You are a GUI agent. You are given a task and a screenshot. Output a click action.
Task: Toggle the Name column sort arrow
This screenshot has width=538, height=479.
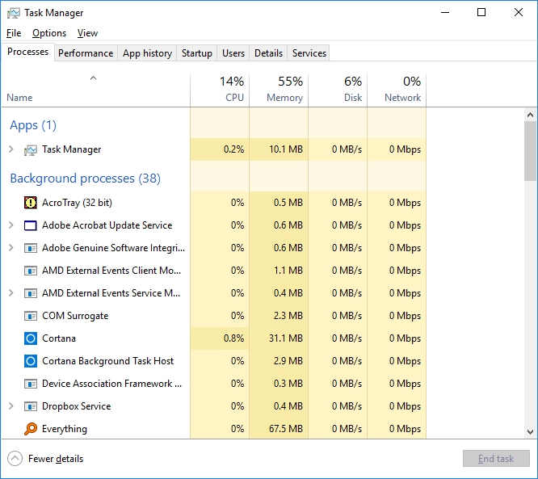93,78
